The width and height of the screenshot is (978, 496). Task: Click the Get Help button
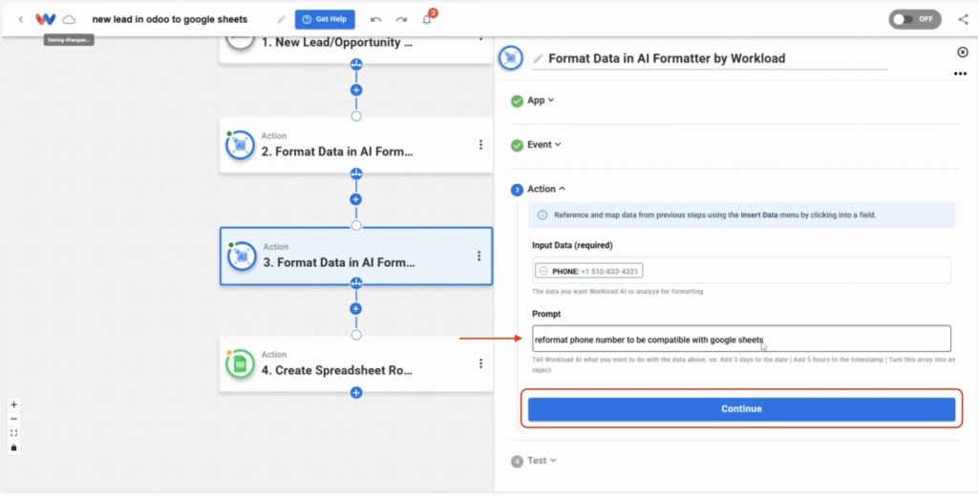[325, 19]
